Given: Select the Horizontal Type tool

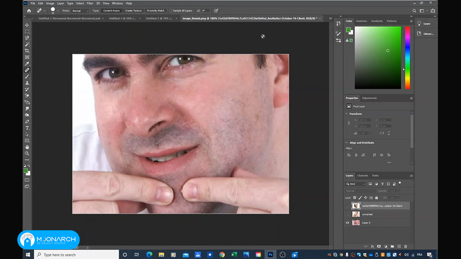Looking at the screenshot, I should click(x=27, y=128).
